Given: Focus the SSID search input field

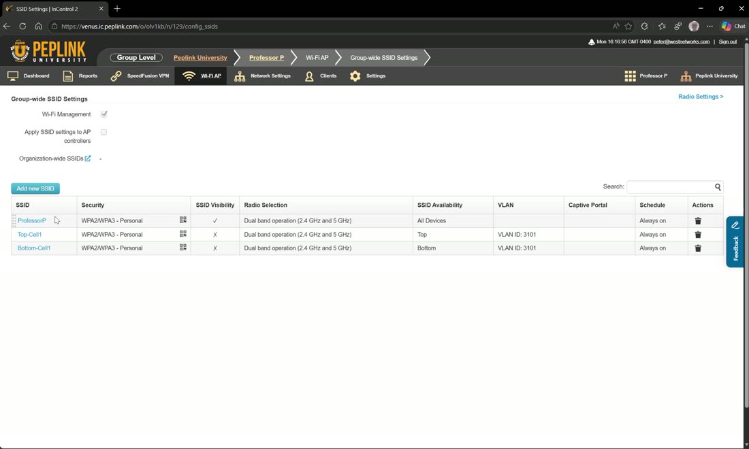Looking at the screenshot, I should pyautogui.click(x=670, y=187).
